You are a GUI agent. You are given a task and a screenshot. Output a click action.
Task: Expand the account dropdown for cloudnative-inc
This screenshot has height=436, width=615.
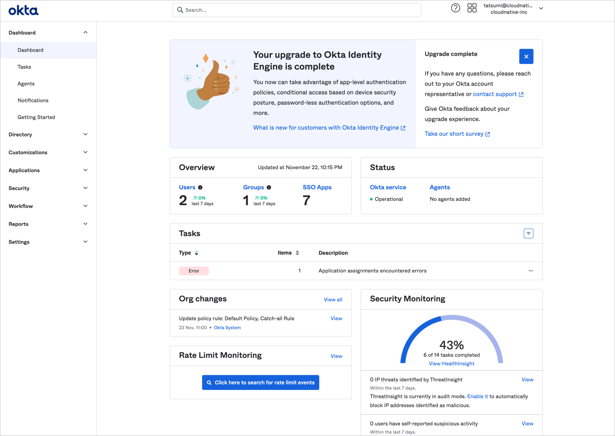pos(541,8)
